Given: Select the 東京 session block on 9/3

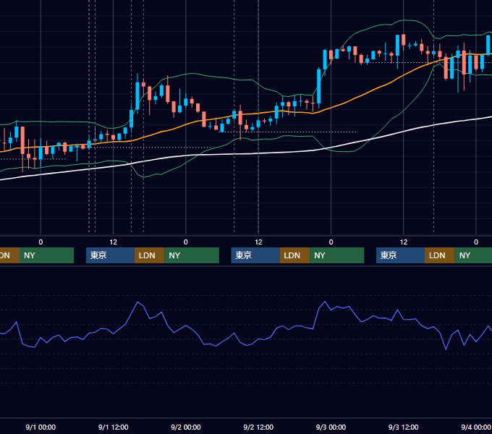Looking at the screenshot, I should 400,255.
